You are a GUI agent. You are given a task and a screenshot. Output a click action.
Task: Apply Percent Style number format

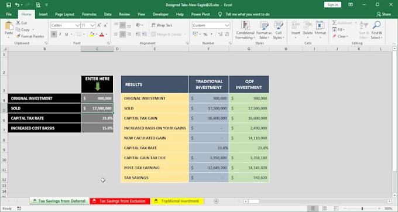coord(205,34)
